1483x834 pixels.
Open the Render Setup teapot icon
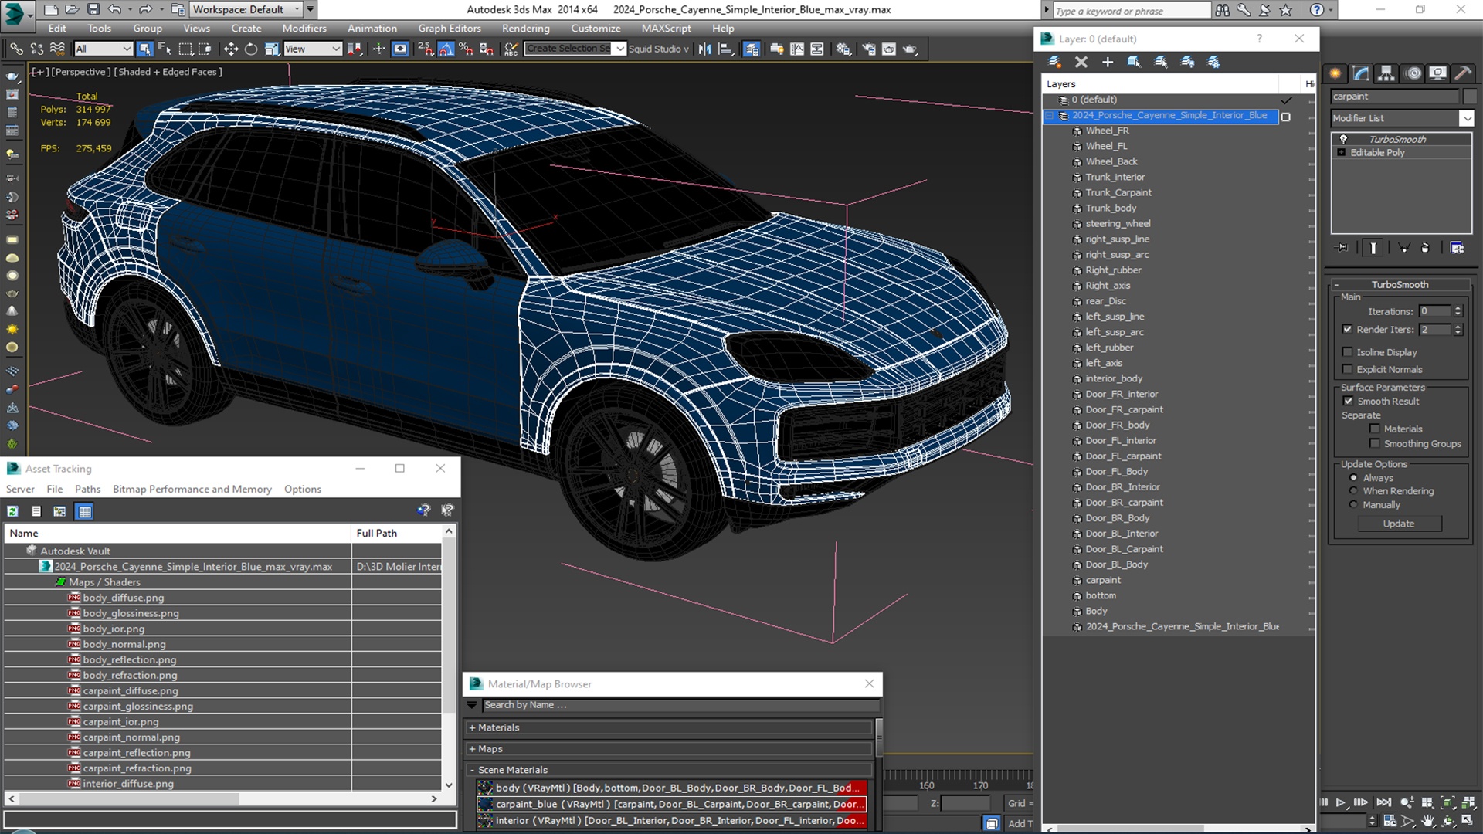tap(869, 49)
